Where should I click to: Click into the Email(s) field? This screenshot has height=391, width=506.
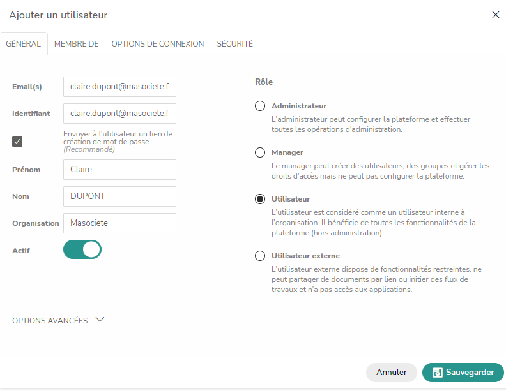point(119,87)
